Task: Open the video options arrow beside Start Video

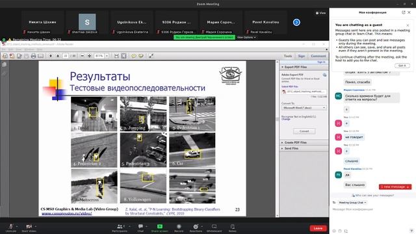Action: (36, 226)
